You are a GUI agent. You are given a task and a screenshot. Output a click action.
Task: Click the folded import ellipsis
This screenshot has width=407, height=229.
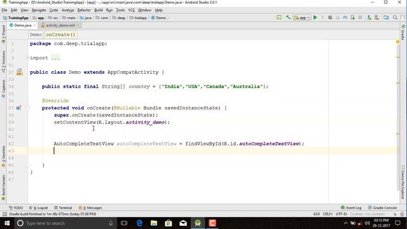point(55,58)
